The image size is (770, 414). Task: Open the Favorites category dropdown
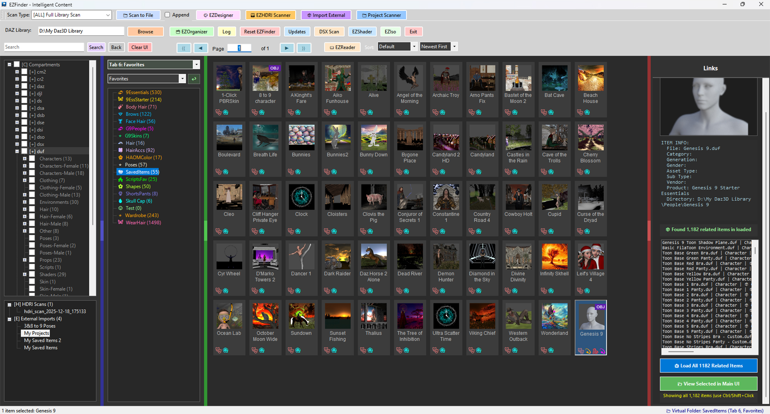147,79
